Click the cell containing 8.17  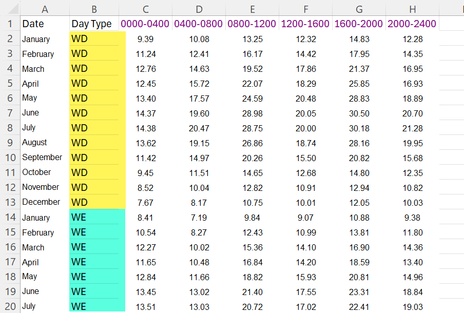[x=199, y=202]
